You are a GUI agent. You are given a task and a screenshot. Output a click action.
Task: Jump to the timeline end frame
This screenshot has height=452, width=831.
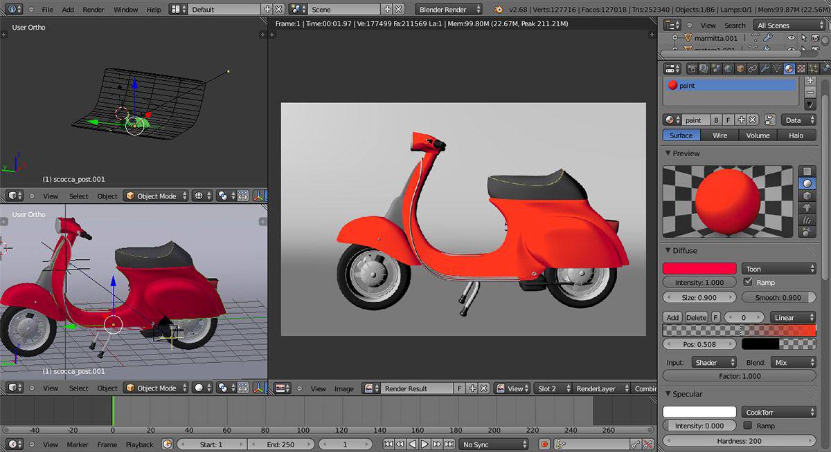click(449, 444)
